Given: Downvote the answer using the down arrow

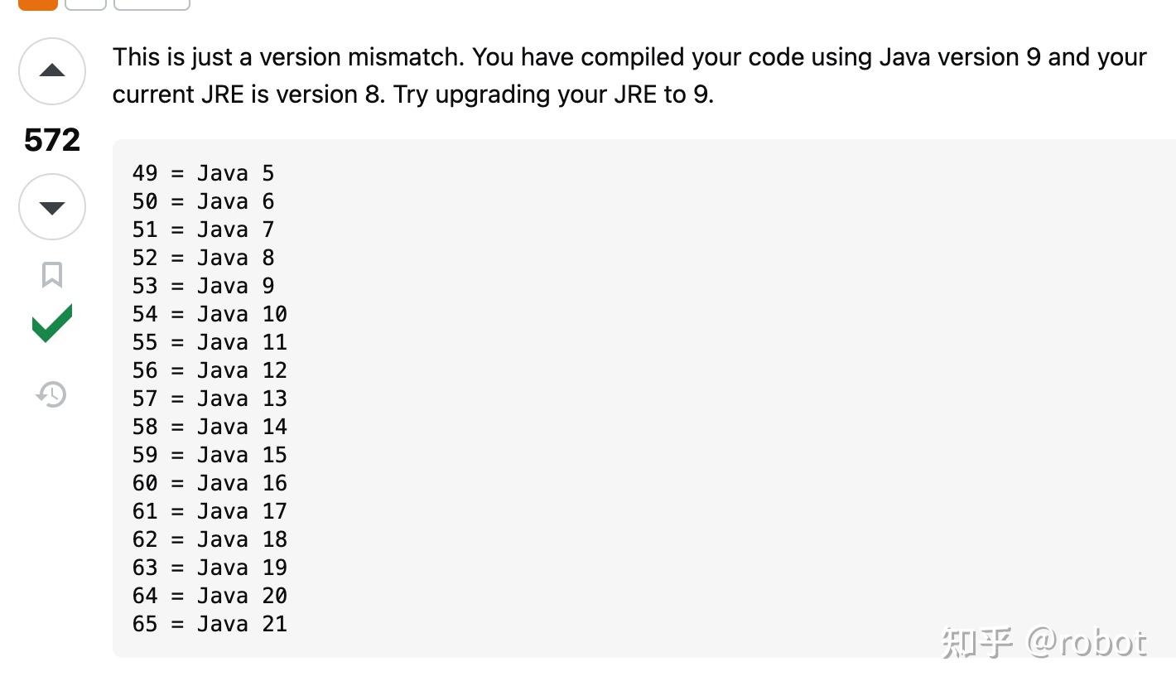Looking at the screenshot, I should click(x=52, y=207).
